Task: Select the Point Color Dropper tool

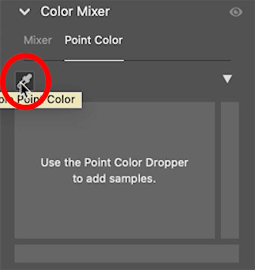Action: (24, 81)
